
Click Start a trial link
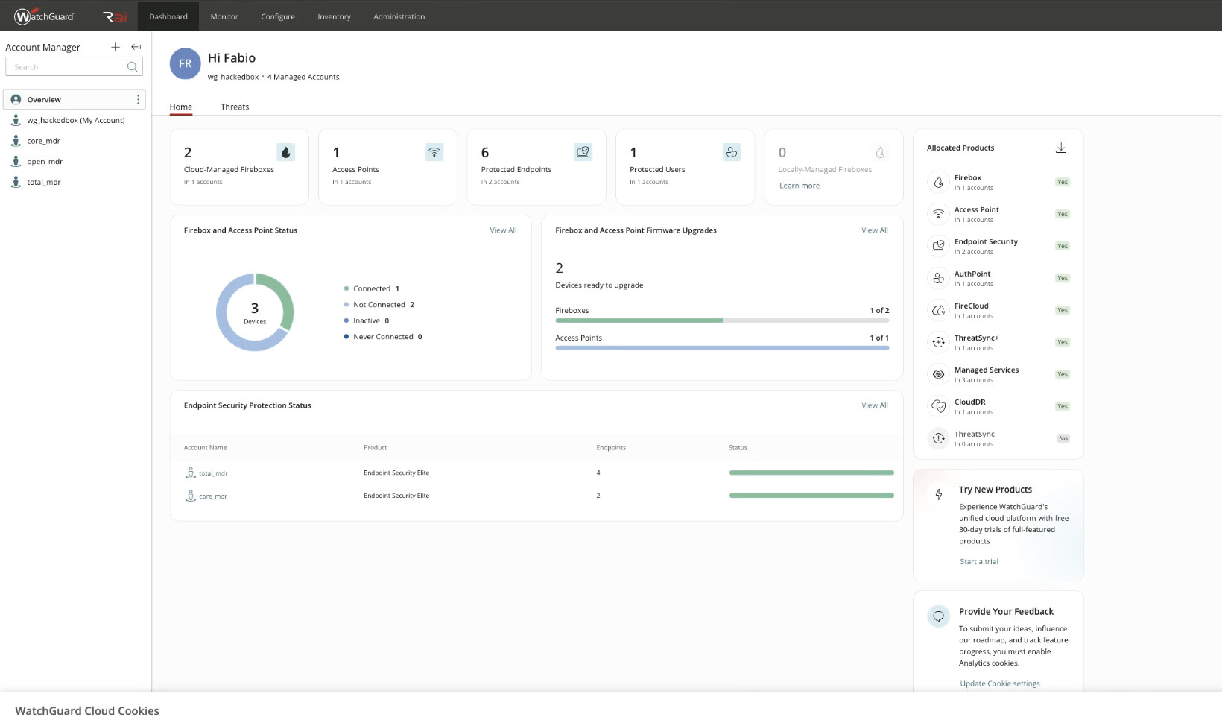[979, 562]
